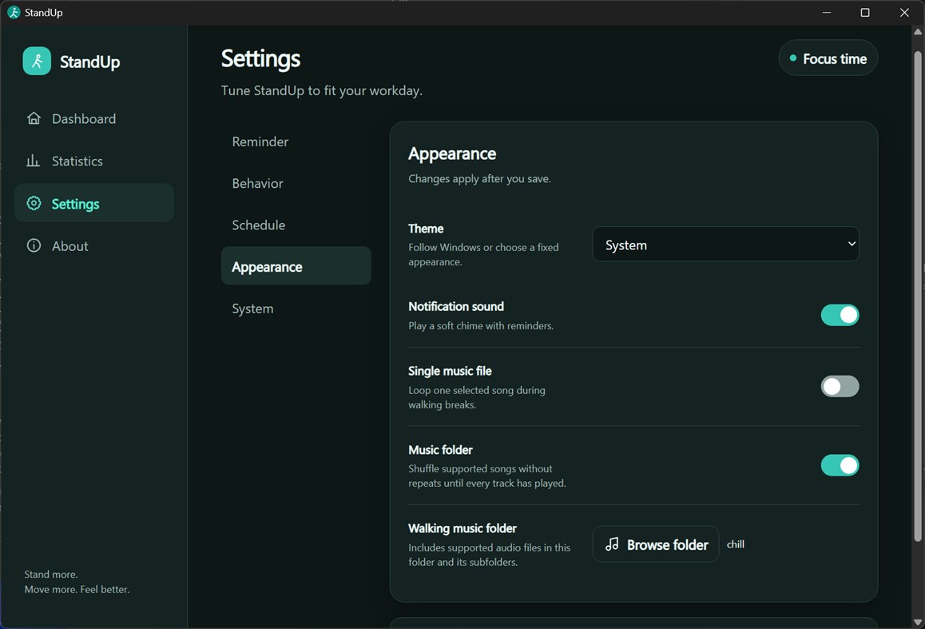The width and height of the screenshot is (925, 629).
Task: Click the 'Single music file' label
Action: (x=450, y=371)
